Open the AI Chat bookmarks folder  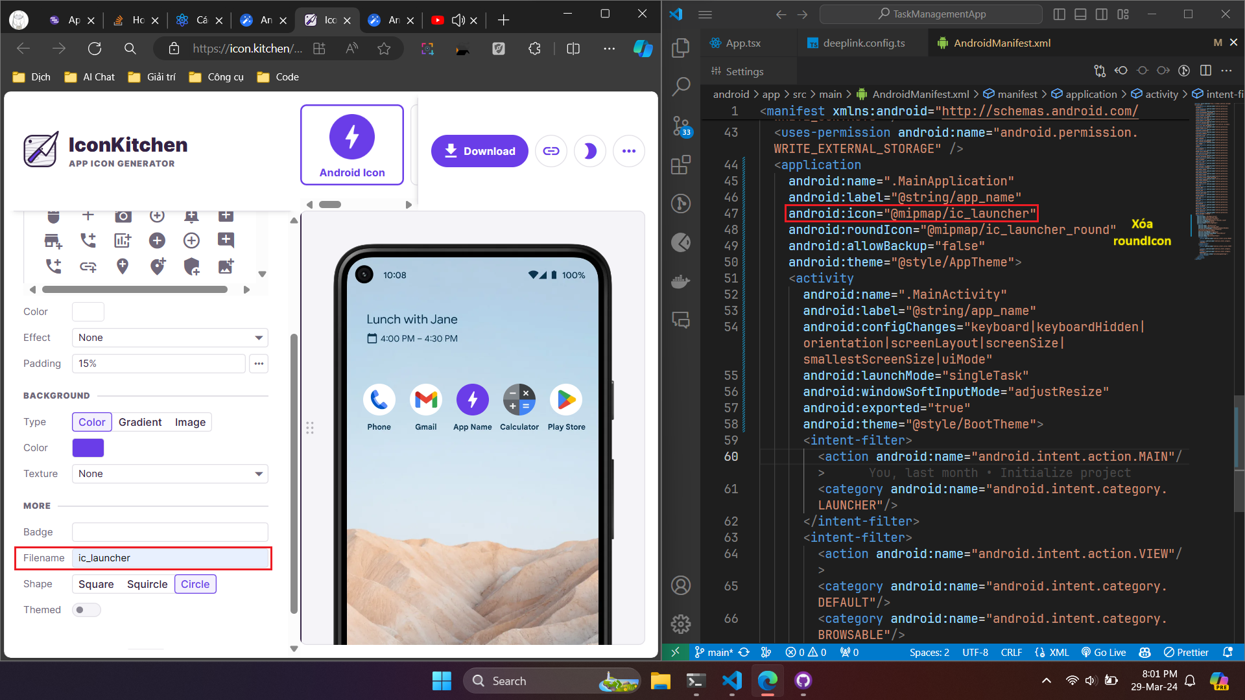(x=89, y=77)
